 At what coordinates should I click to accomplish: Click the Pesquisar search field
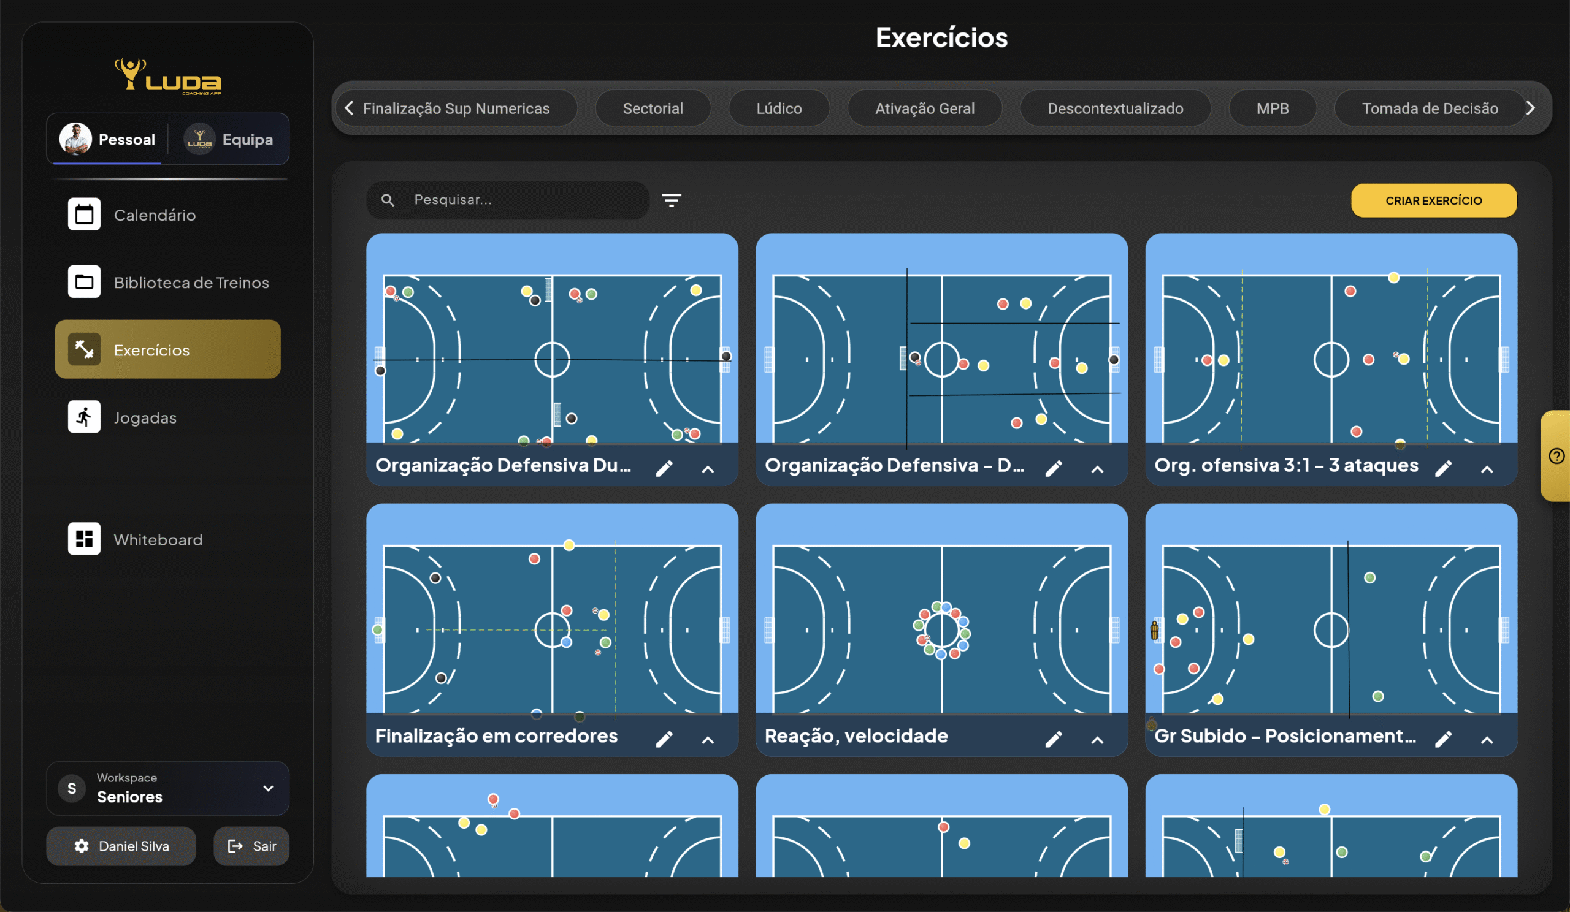point(523,200)
